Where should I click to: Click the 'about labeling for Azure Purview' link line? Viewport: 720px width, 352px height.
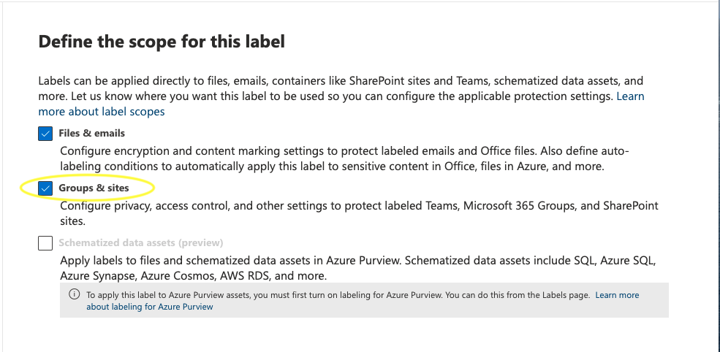click(150, 307)
